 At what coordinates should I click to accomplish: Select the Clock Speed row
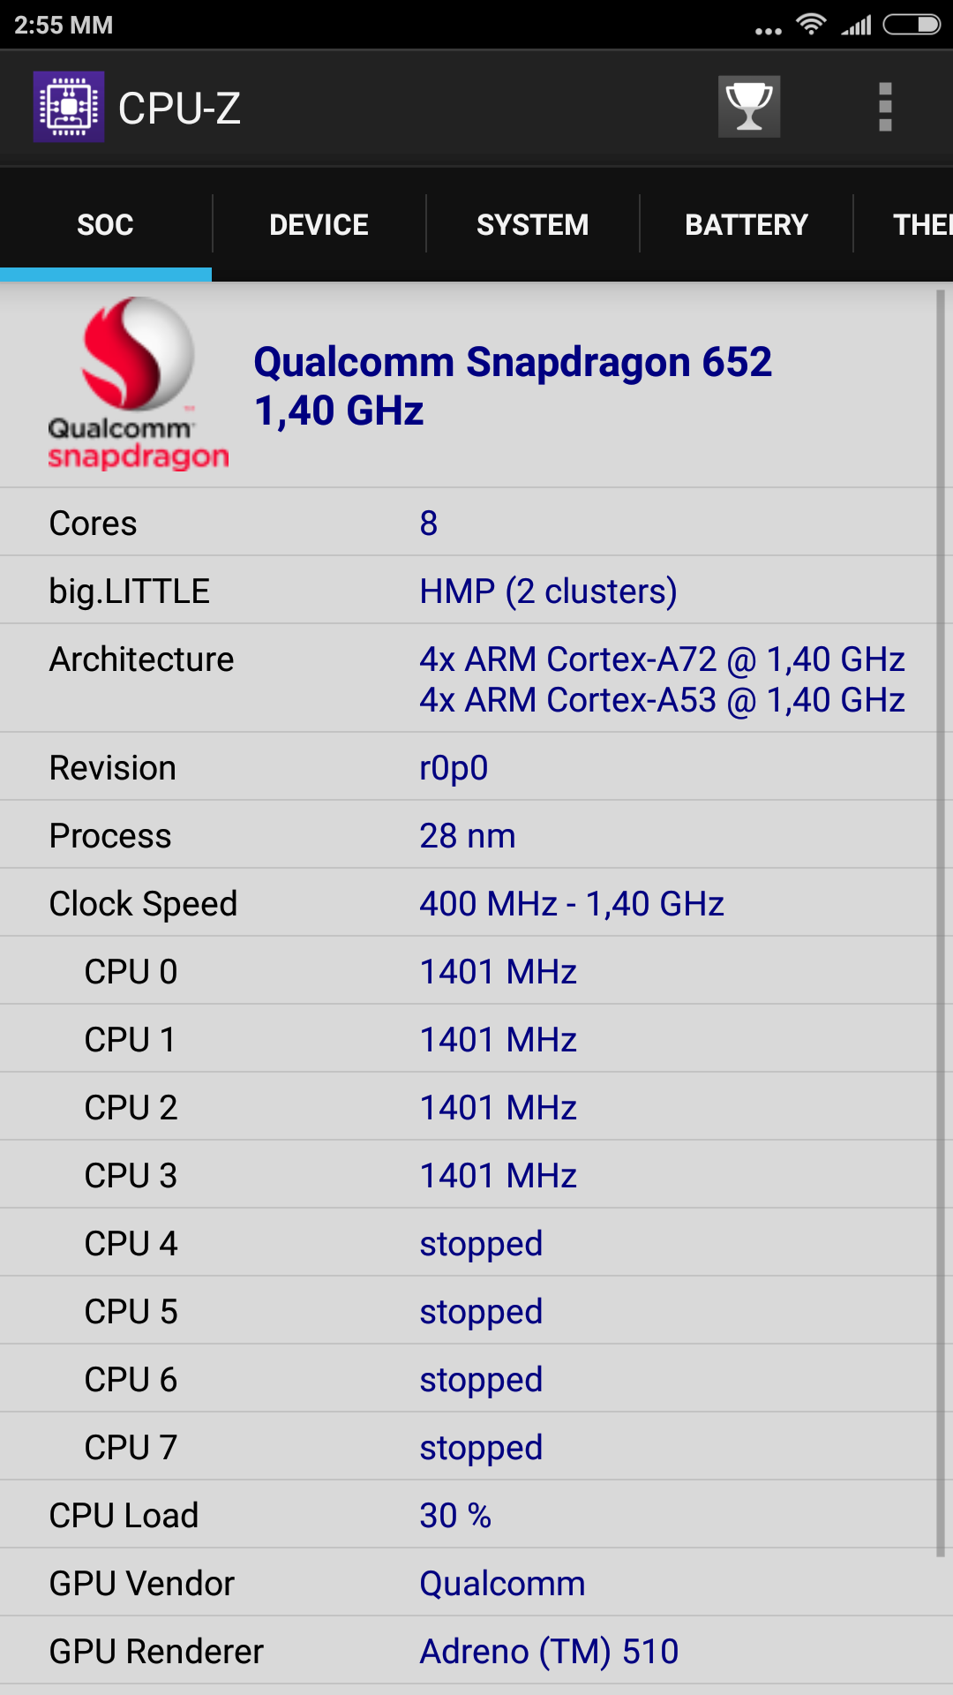click(x=476, y=903)
